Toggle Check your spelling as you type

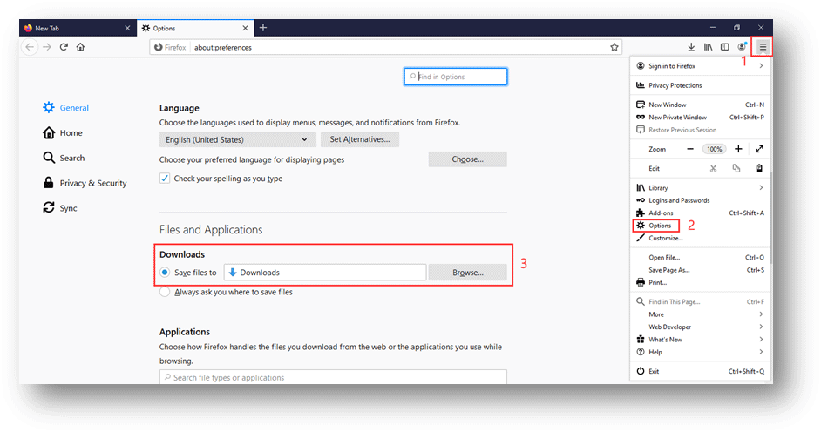pyautogui.click(x=166, y=179)
